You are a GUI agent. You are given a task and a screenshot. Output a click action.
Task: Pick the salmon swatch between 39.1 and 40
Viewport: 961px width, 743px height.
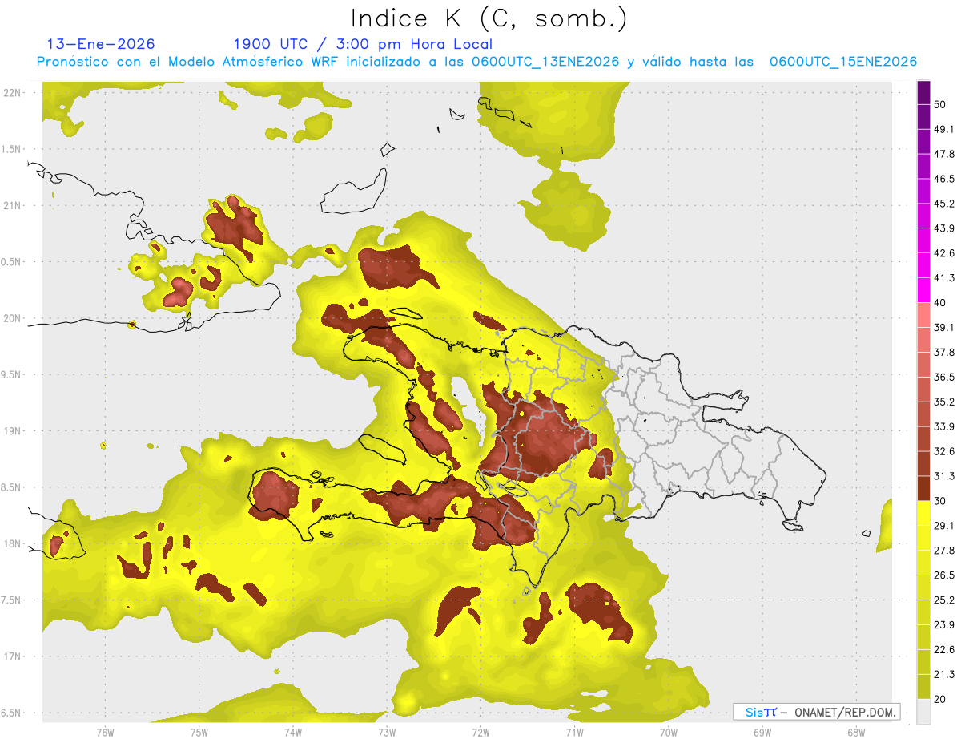[x=923, y=315]
